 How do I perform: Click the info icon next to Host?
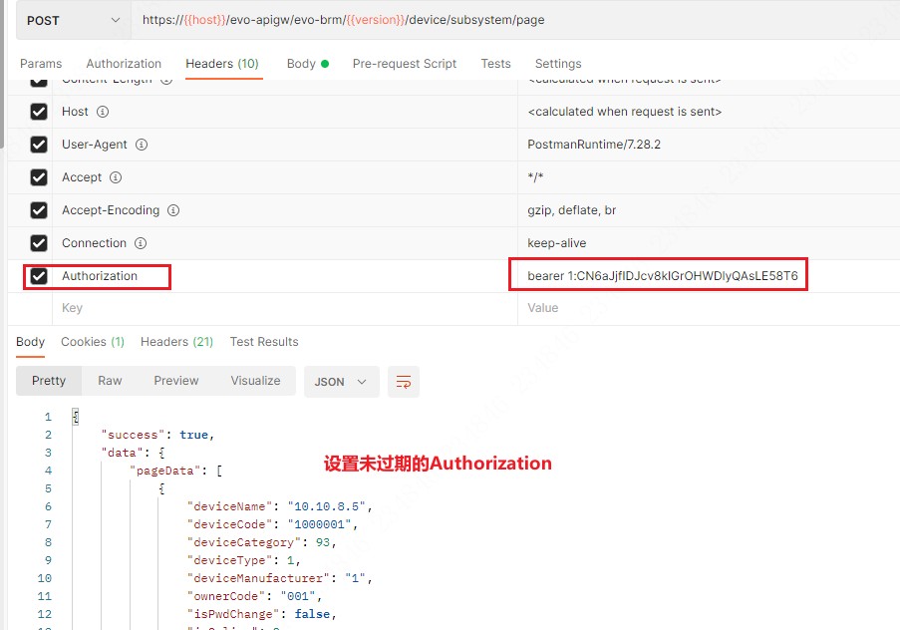click(x=103, y=112)
